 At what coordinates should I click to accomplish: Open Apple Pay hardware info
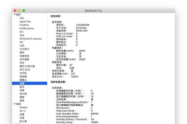(x=25, y=22)
